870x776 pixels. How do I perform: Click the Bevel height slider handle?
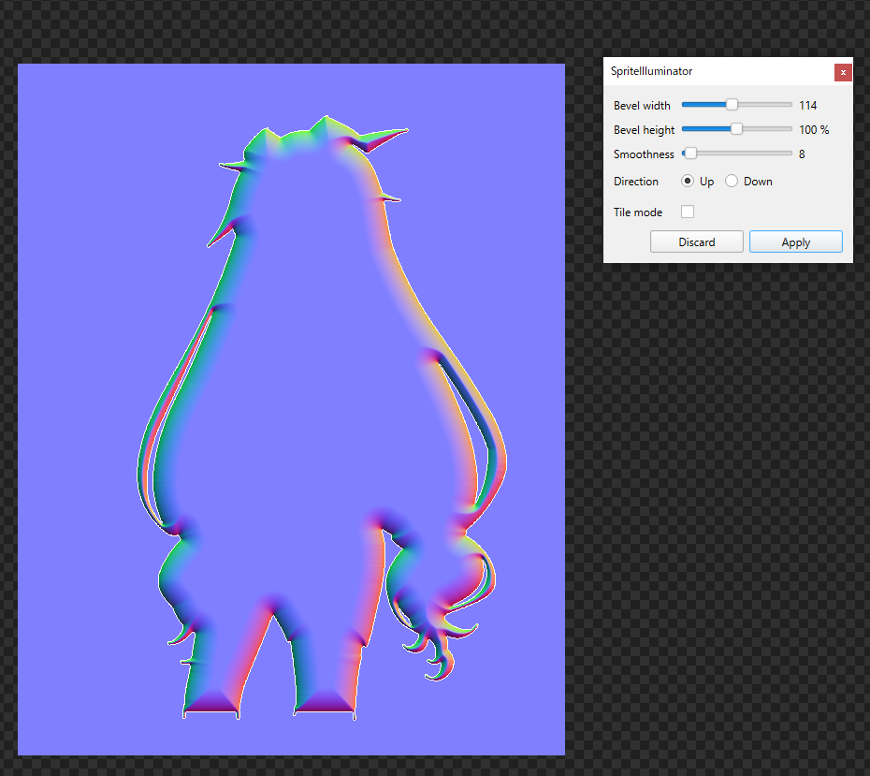736,128
